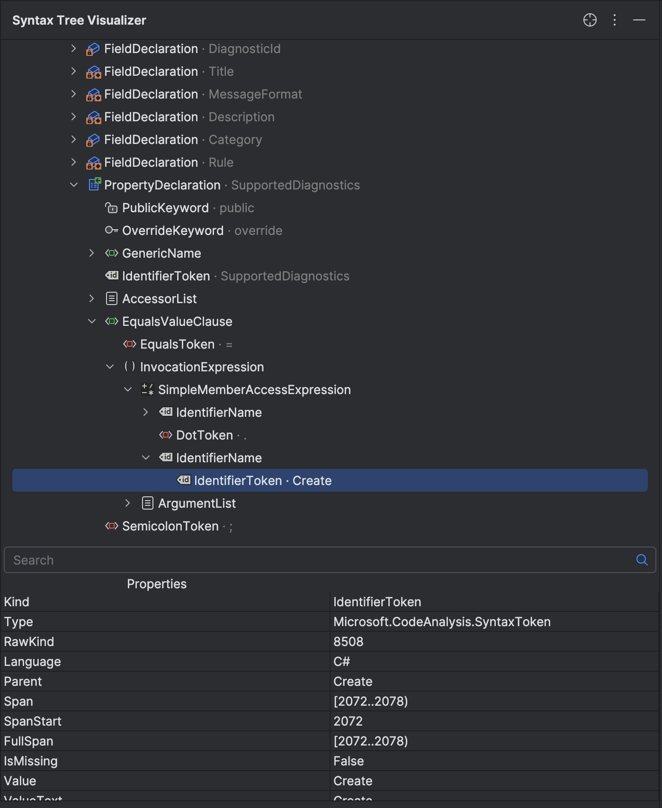Click the PublicKeyword lock icon
This screenshot has width=662, height=808.
(111, 207)
